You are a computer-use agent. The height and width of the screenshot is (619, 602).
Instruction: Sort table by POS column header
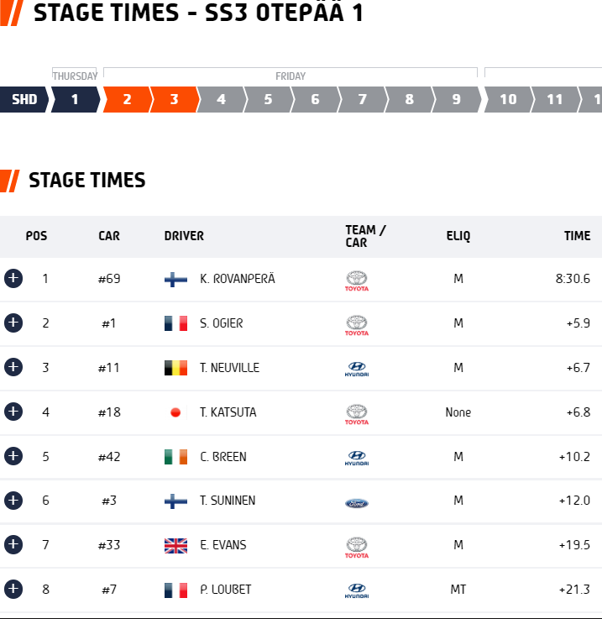36,236
